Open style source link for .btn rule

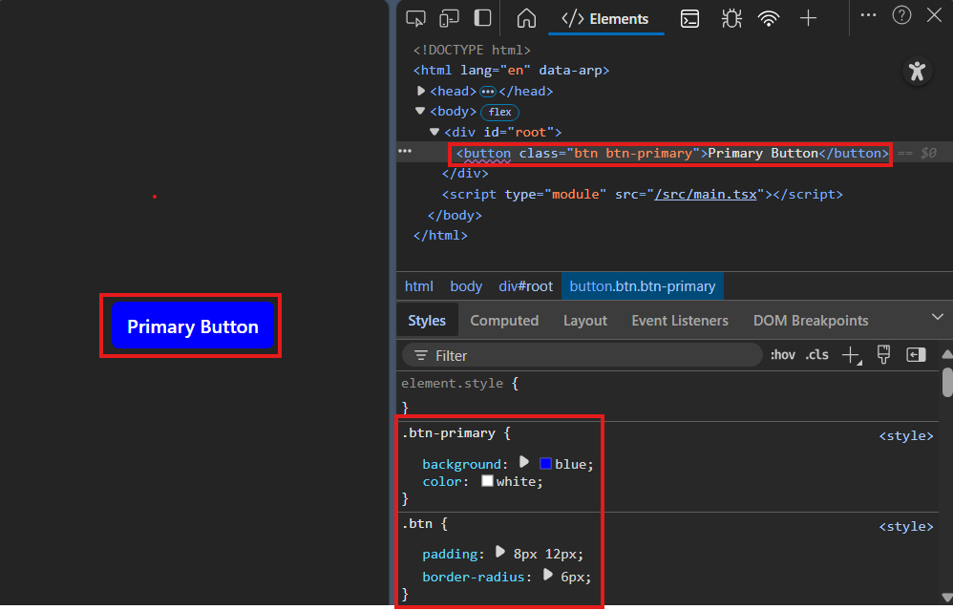pyautogui.click(x=905, y=526)
